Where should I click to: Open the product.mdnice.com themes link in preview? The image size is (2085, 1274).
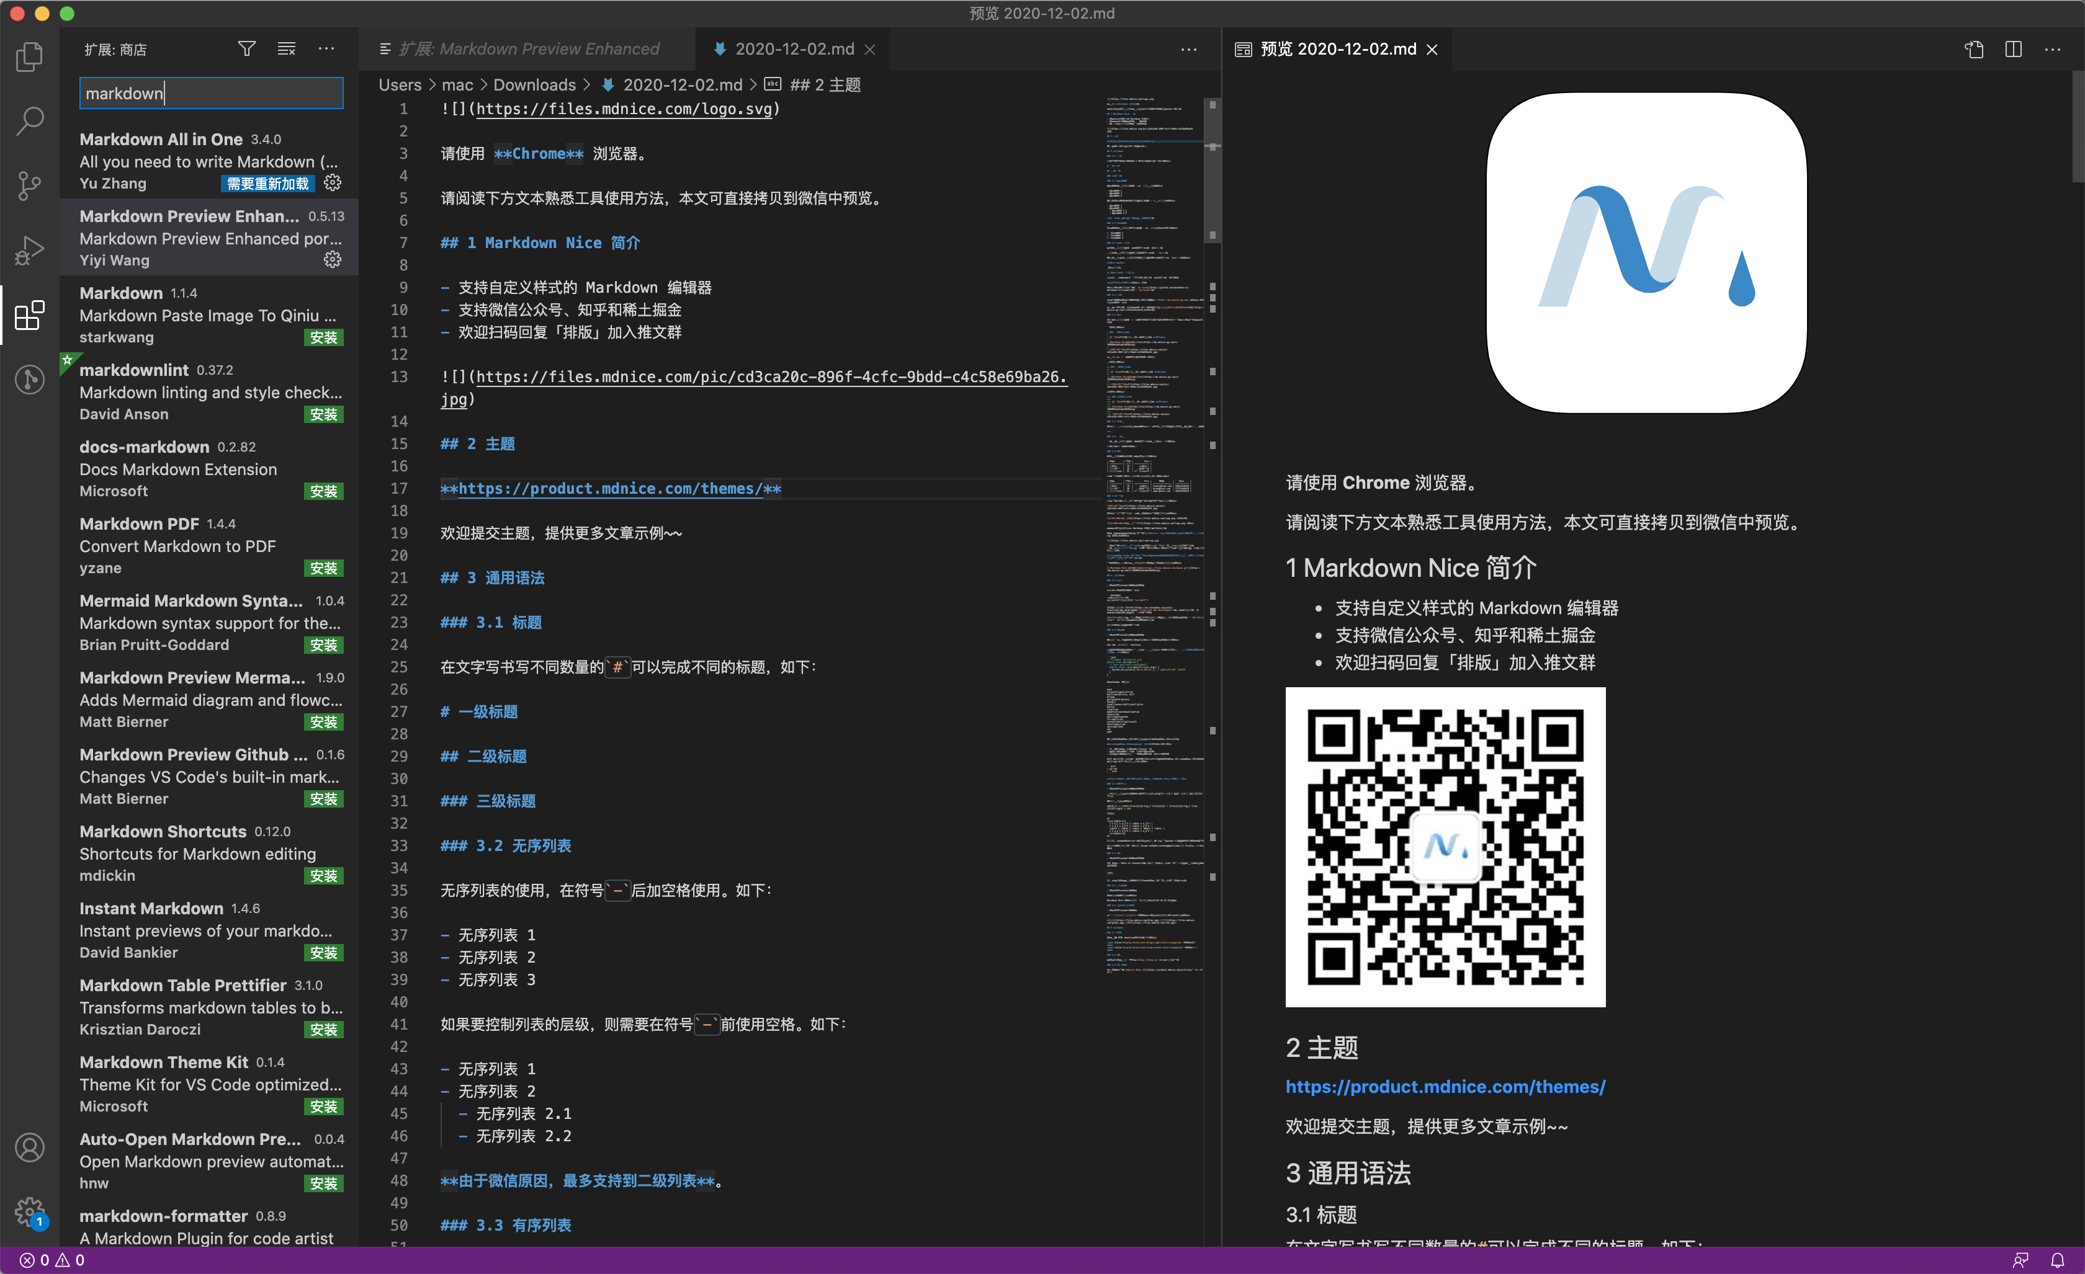(1445, 1086)
